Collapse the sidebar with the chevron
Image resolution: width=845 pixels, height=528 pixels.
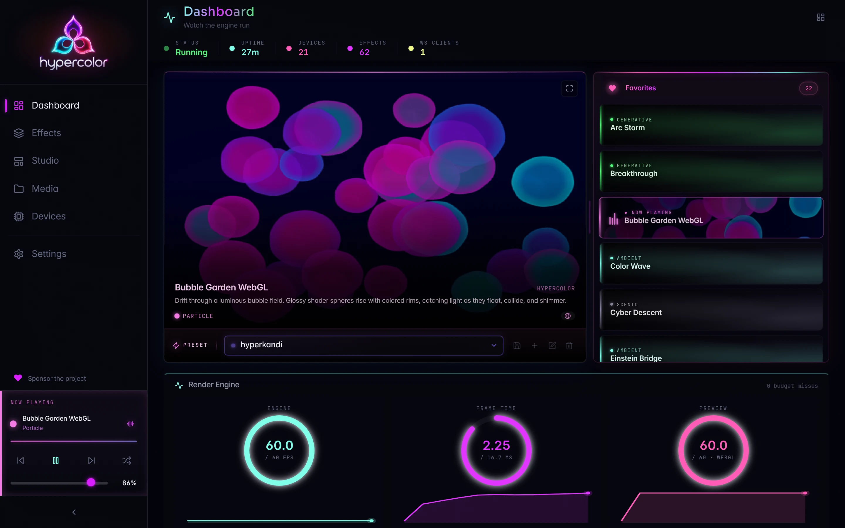coord(74,512)
